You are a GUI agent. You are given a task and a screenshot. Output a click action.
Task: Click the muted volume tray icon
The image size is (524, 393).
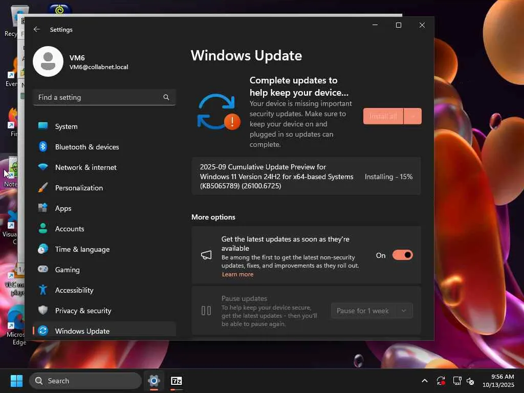click(x=470, y=381)
